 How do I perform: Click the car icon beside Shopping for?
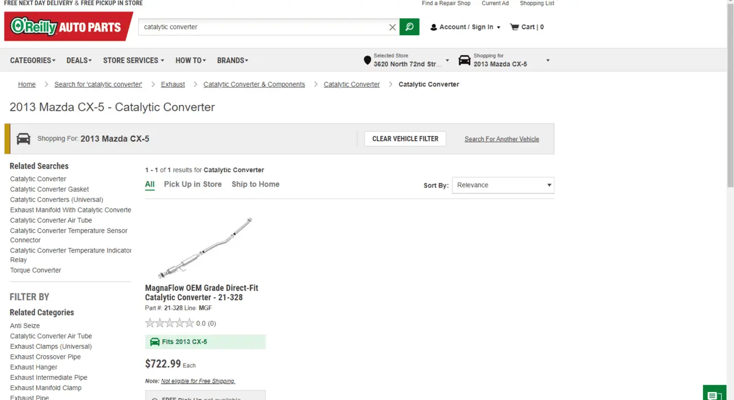(464, 60)
